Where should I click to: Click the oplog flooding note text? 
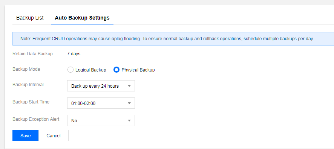(167, 39)
